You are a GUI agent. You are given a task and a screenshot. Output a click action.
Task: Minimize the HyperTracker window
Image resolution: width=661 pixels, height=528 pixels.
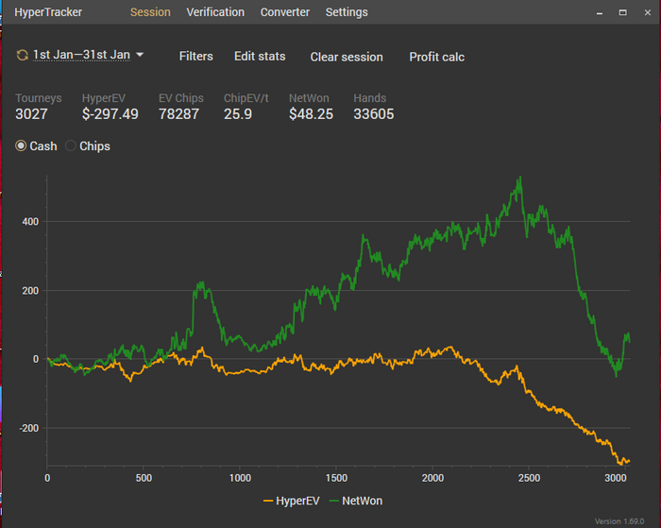click(600, 12)
